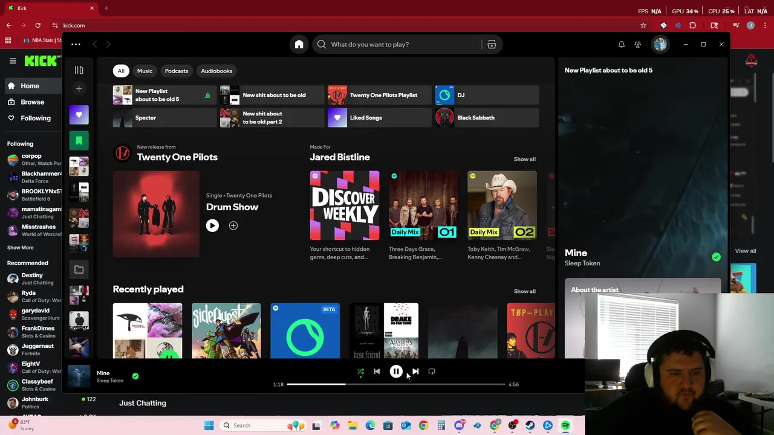Show all Made For Jared Bistline

pyautogui.click(x=524, y=159)
